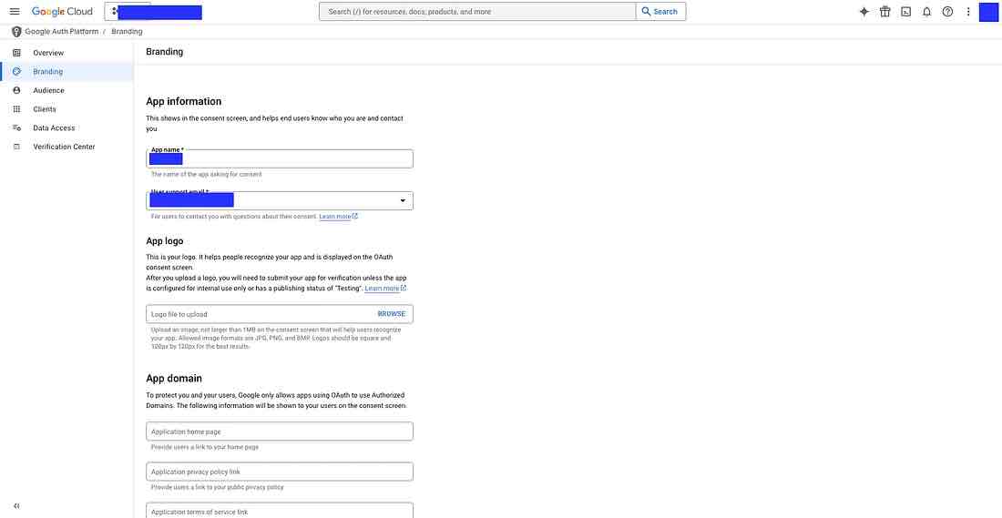Open Verification Center in the sidebar

(x=67, y=147)
